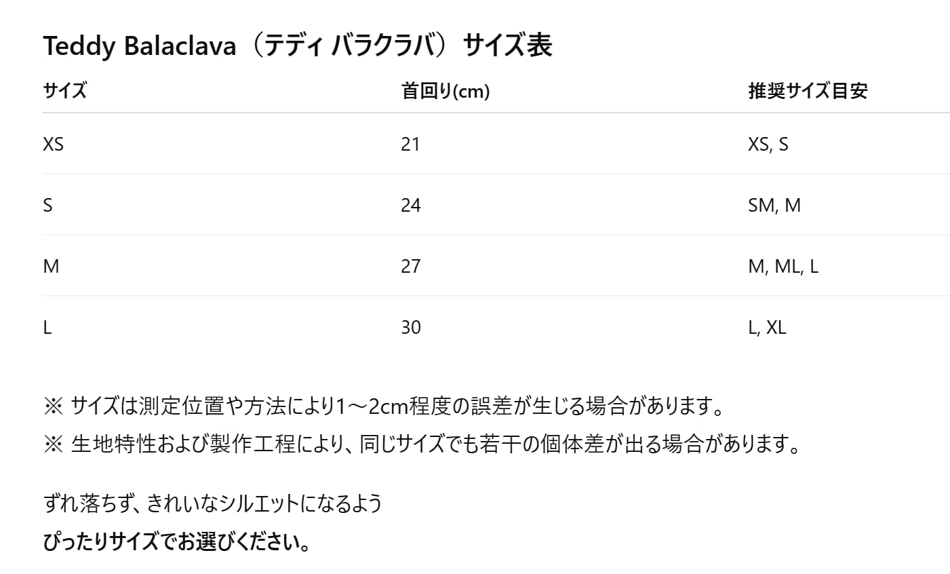This screenshot has height=574, width=950.
Task: Click neck measurement value 27
Action: (410, 266)
